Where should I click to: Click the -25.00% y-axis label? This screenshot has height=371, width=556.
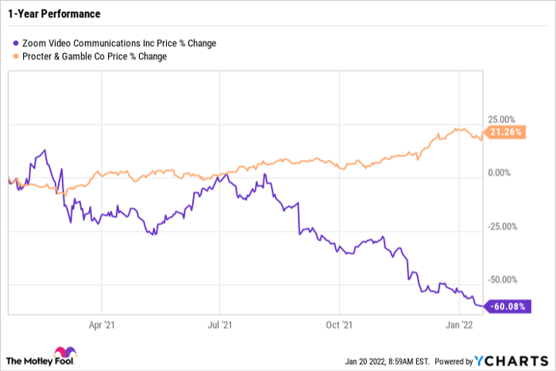[x=502, y=227]
